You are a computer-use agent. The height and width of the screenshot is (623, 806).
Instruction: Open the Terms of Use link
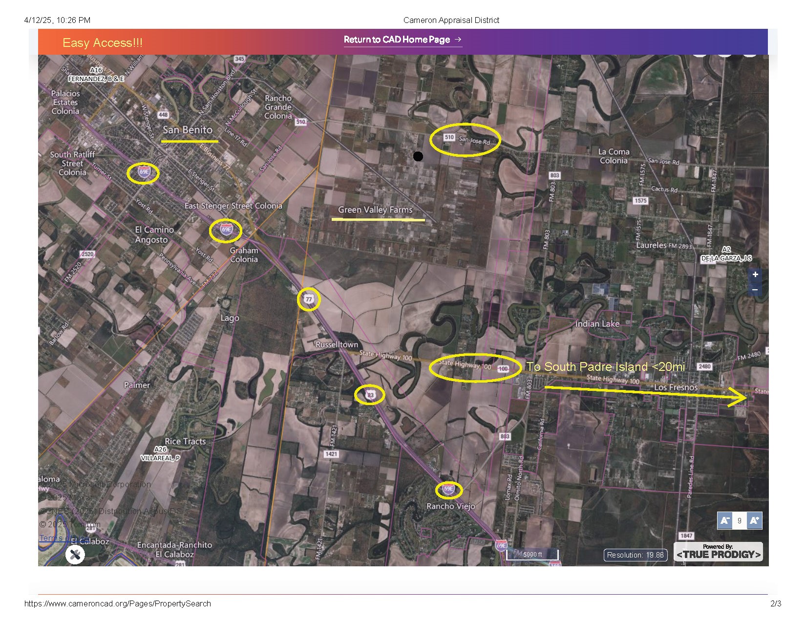[x=62, y=537]
